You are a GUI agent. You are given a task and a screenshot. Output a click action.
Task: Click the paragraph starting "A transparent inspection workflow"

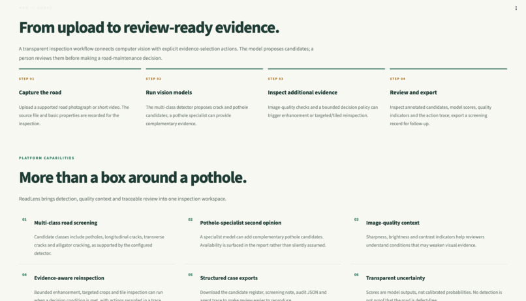(166, 53)
